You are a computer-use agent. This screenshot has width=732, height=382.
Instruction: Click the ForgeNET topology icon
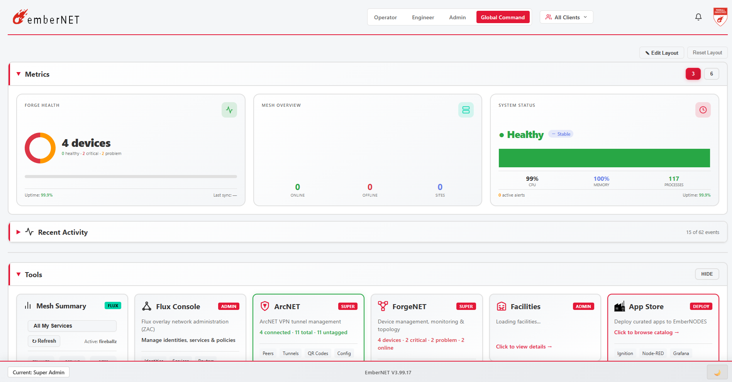[x=383, y=306]
